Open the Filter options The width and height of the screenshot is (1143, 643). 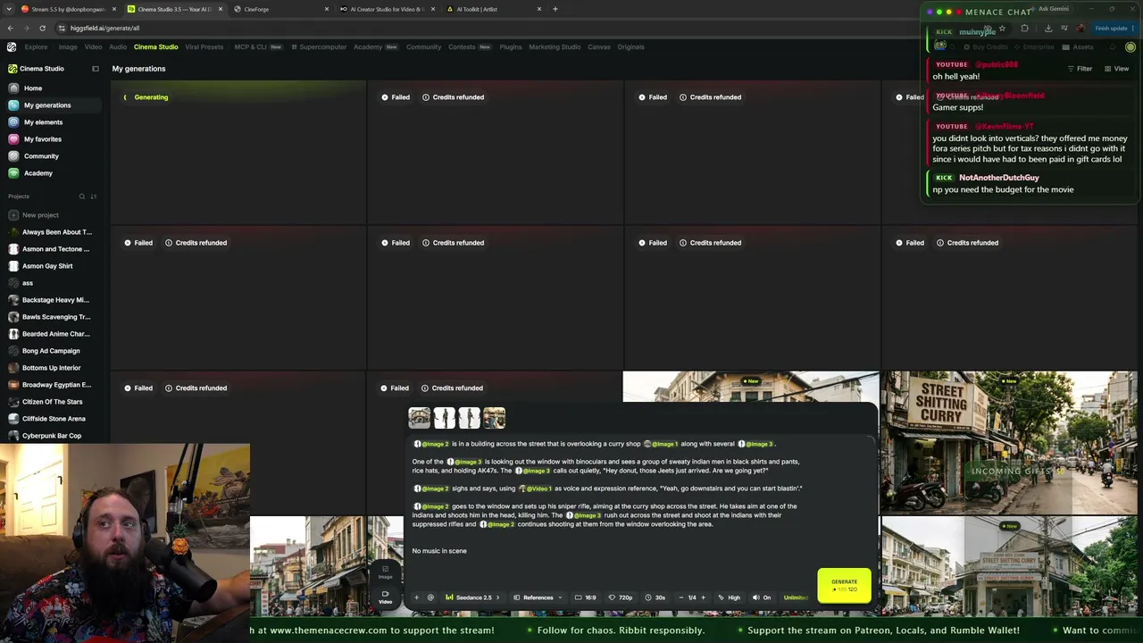1080,69
